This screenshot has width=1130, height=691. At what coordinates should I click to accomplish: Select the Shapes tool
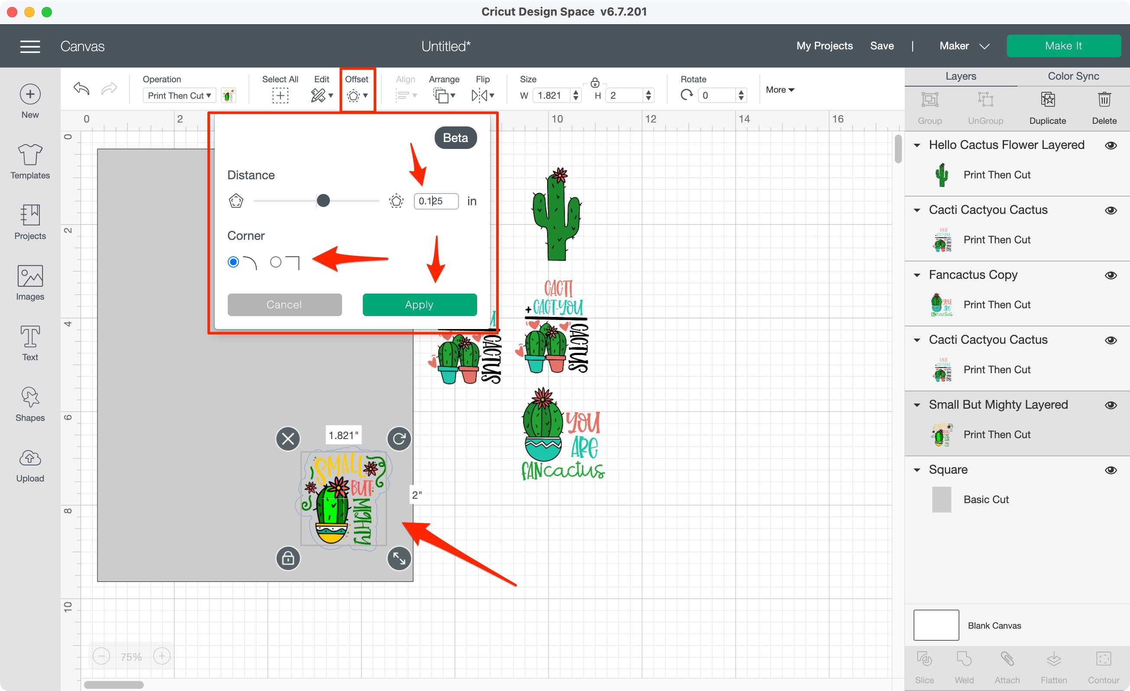tap(30, 397)
